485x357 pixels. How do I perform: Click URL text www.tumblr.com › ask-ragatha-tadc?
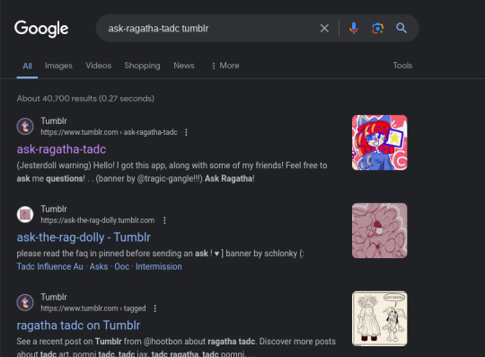(x=109, y=132)
